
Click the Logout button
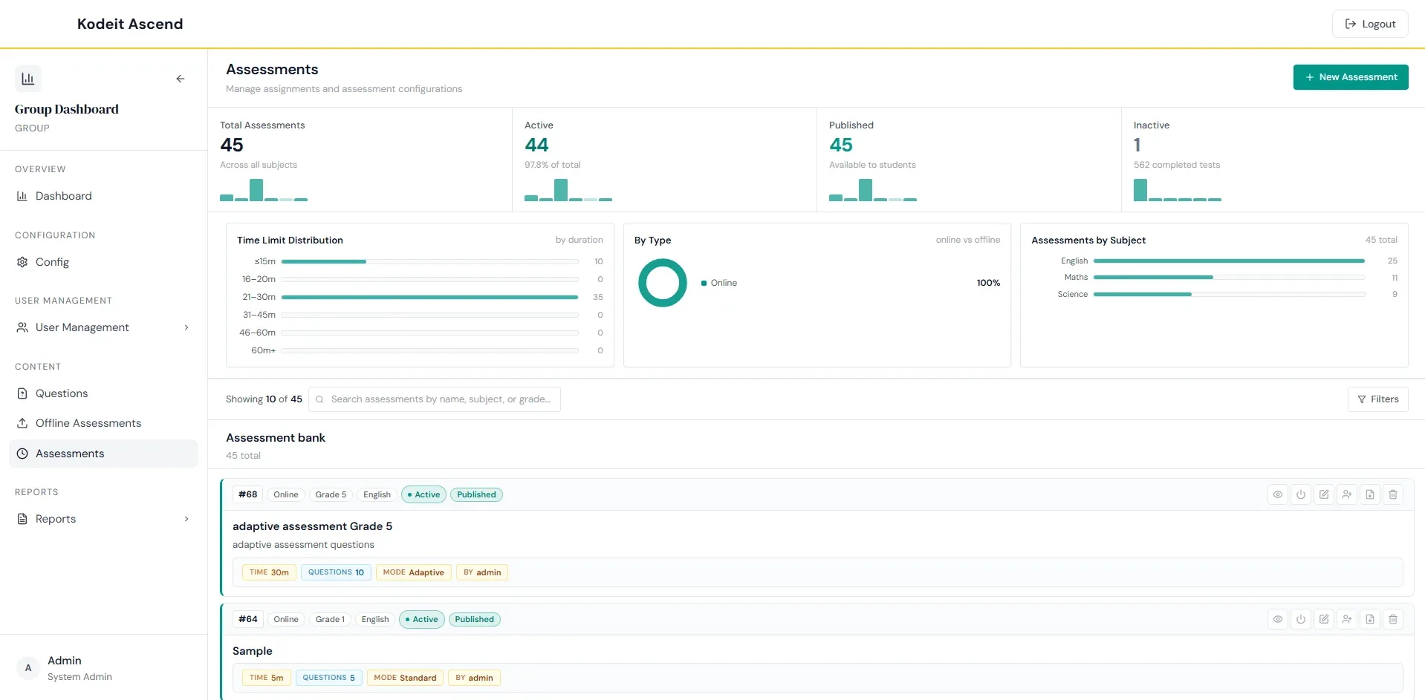[1370, 24]
